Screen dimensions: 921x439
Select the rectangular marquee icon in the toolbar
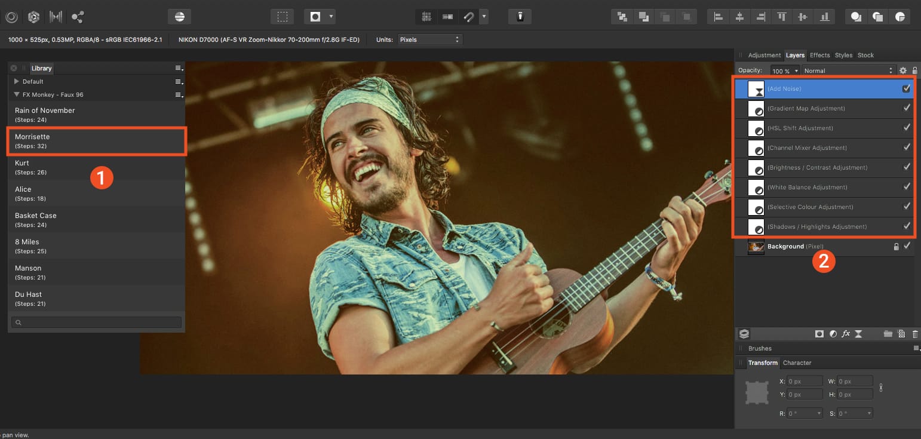pos(283,16)
